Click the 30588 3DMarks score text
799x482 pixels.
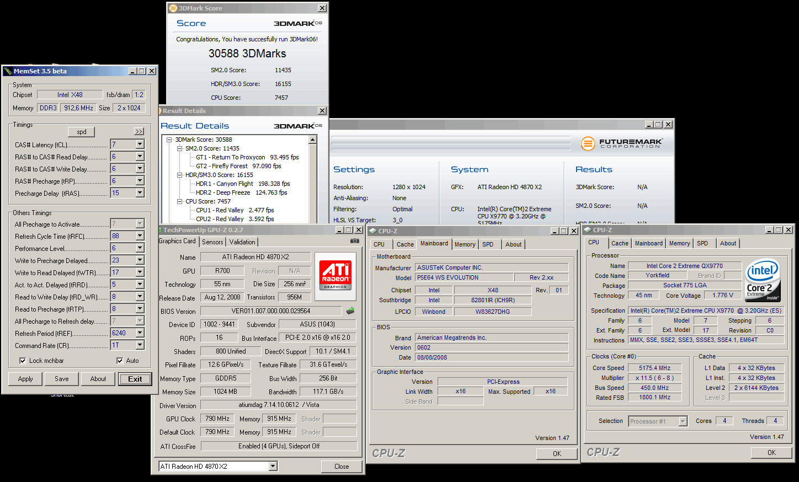247,53
